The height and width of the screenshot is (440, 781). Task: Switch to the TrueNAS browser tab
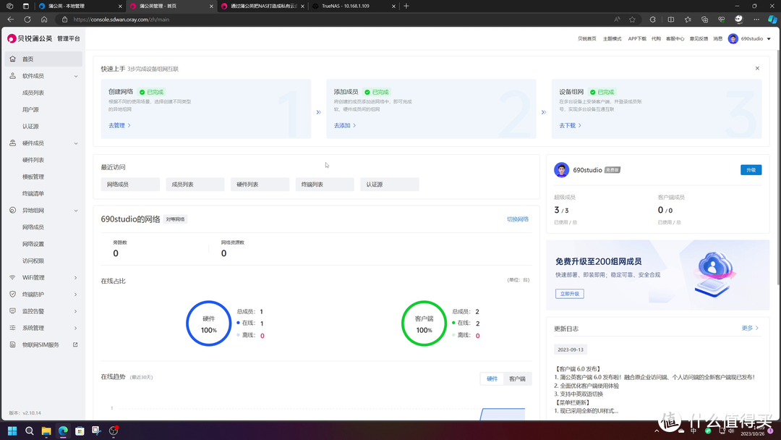pyautogui.click(x=351, y=6)
